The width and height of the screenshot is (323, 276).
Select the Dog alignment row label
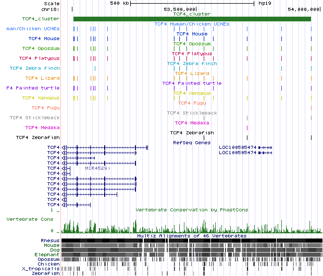(54, 250)
